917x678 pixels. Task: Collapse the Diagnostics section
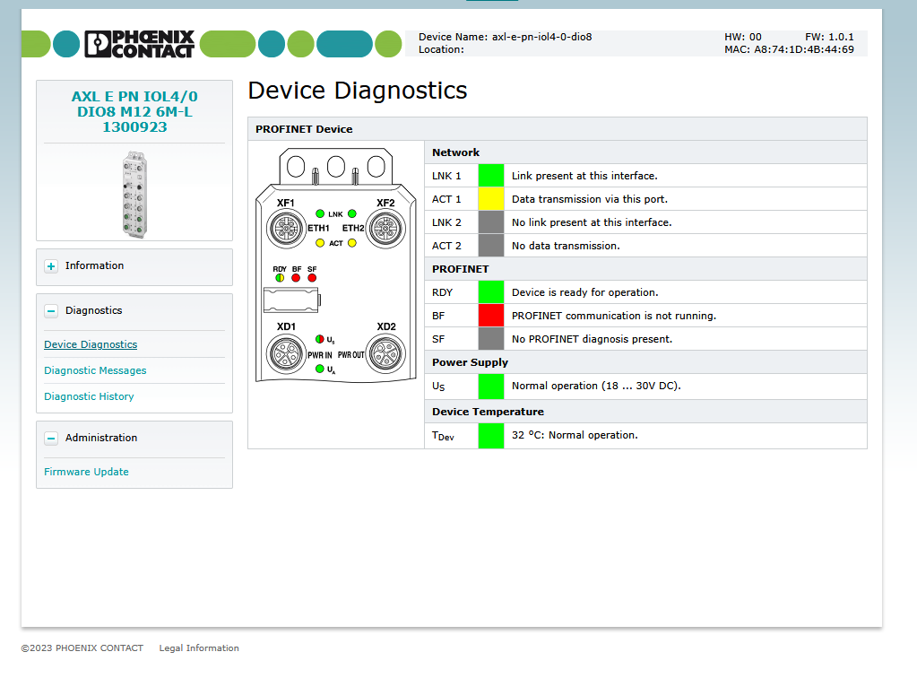point(51,311)
